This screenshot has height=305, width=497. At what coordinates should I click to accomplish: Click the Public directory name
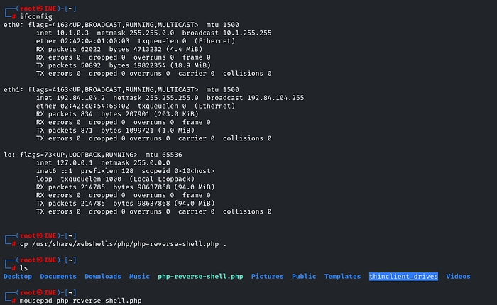point(304,276)
